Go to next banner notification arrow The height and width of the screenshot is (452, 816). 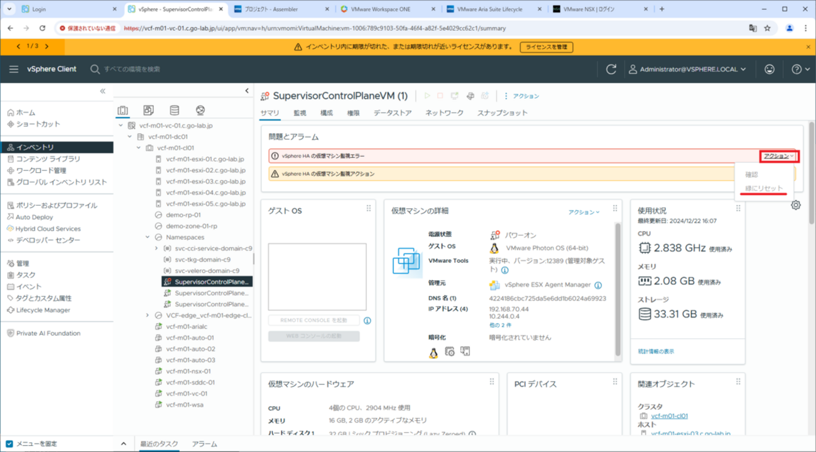pyautogui.click(x=47, y=47)
